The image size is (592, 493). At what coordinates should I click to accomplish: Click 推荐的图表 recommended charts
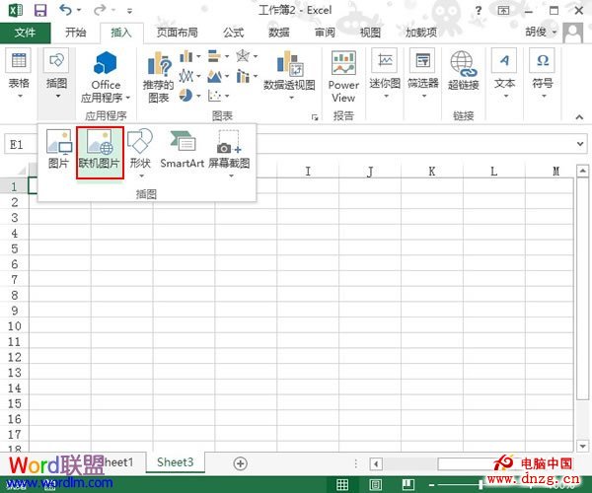pos(158,77)
